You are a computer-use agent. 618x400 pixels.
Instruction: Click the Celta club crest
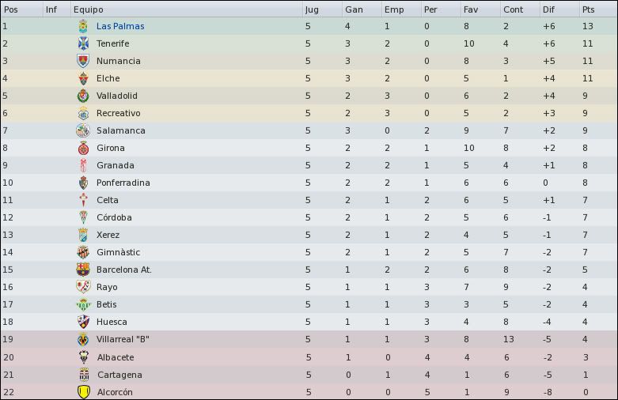83,200
